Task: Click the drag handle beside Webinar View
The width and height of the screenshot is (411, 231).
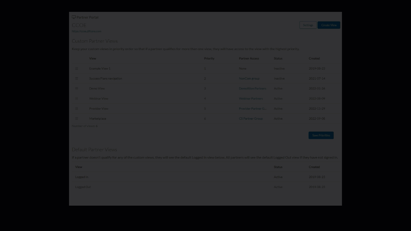Action: click(x=77, y=98)
